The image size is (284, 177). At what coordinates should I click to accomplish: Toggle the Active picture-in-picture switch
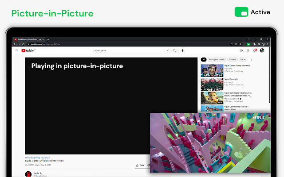pyautogui.click(x=241, y=12)
